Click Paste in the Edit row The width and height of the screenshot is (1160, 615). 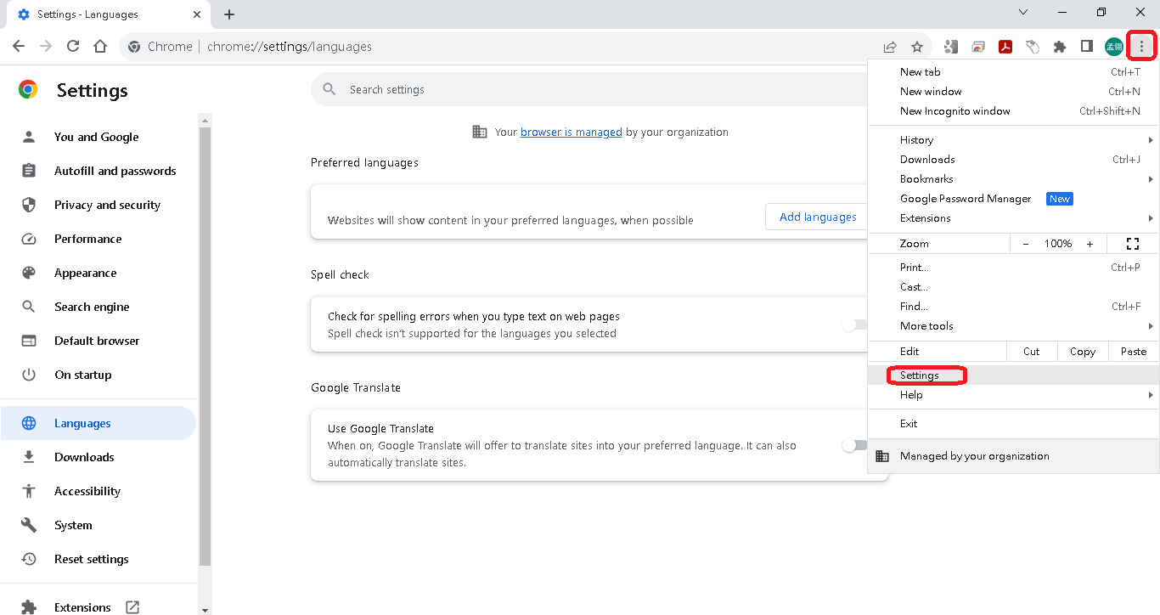[1134, 352]
